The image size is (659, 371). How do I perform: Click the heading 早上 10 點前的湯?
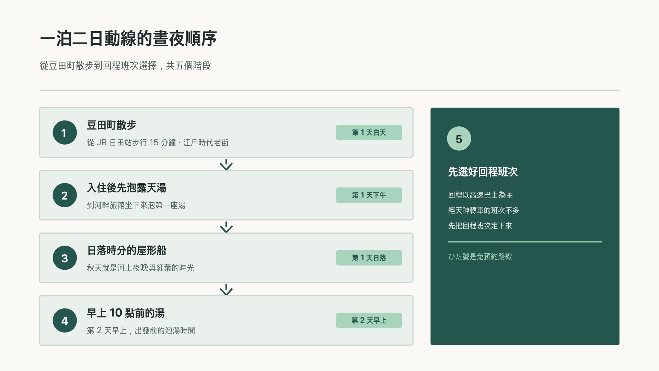click(x=126, y=313)
